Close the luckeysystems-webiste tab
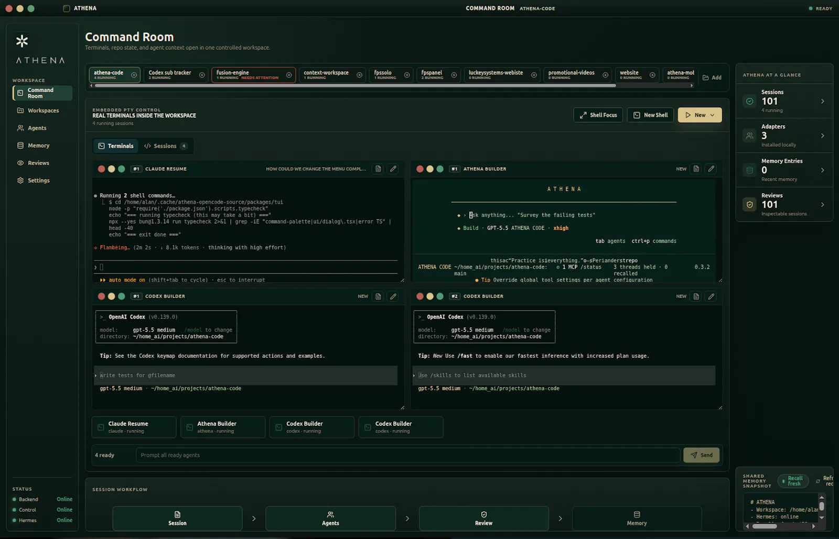 click(534, 75)
